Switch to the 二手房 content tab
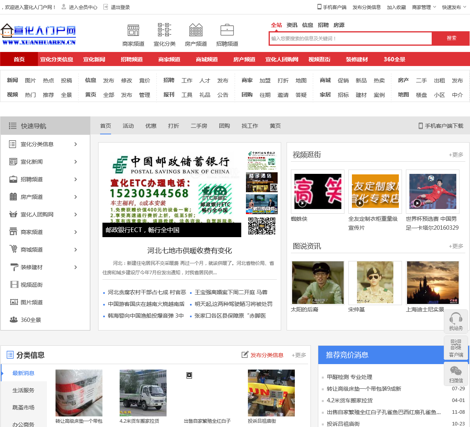470x427 pixels. [x=199, y=126]
